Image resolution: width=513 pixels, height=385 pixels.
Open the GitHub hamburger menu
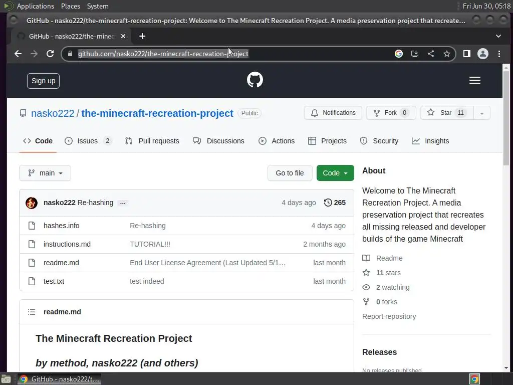tap(475, 81)
